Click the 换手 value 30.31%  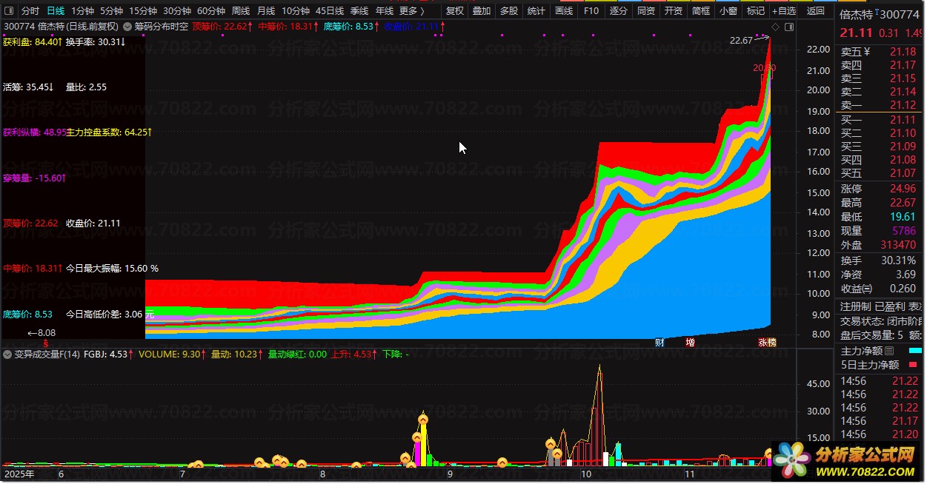pos(899,261)
